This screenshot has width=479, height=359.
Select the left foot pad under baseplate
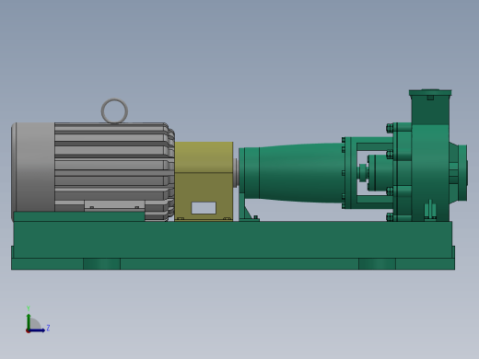[x=101, y=264]
